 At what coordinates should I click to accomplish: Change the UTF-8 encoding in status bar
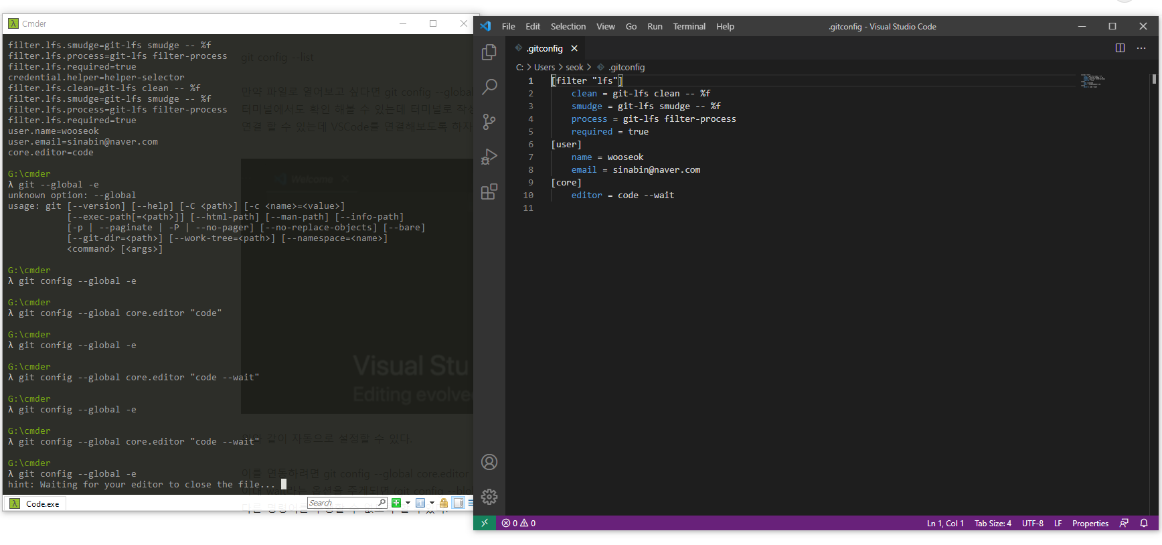pos(1033,523)
